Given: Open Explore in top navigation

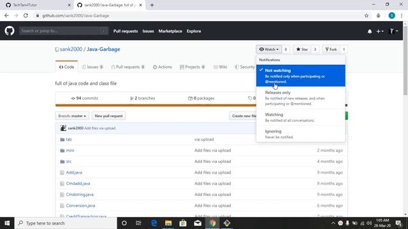Looking at the screenshot, I should click(194, 31).
